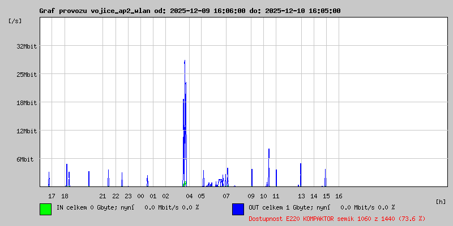Click the '04' hour tick label

coord(189,196)
